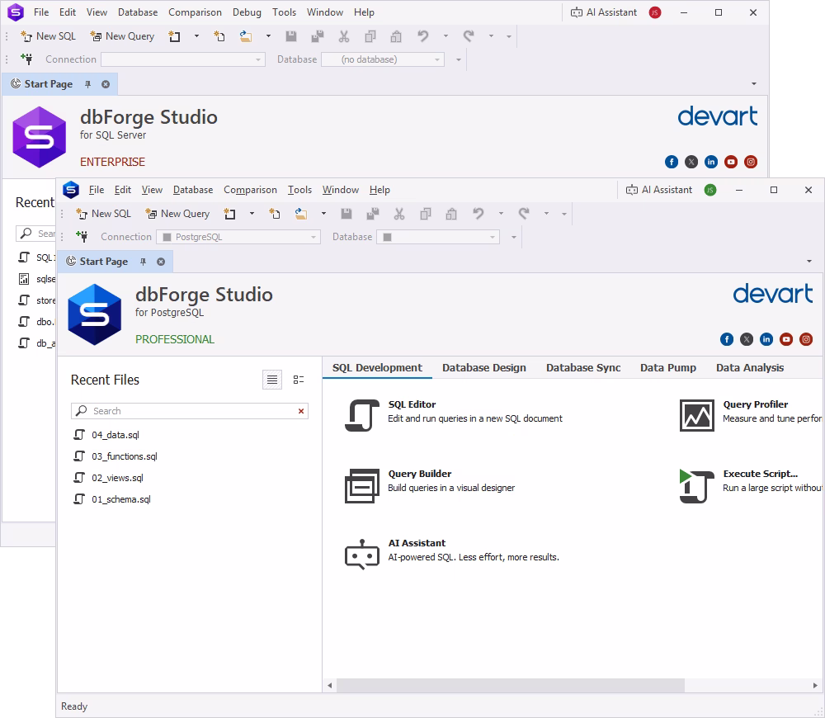The image size is (825, 718).
Task: Open Comparison menu in PostgreSQL window
Action: (x=250, y=190)
